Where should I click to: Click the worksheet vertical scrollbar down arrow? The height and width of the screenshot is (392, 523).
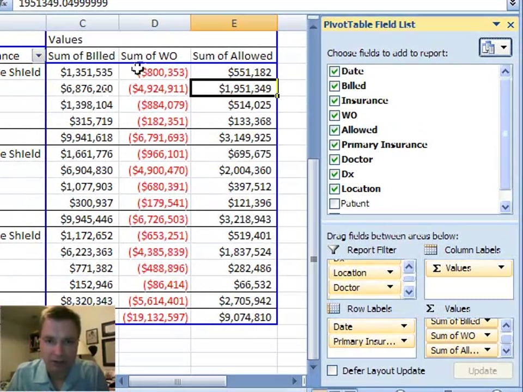[313, 367]
